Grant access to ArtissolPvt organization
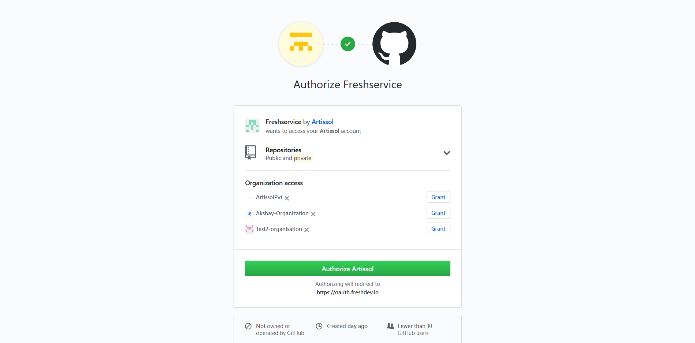This screenshot has height=343, width=695. (x=438, y=197)
